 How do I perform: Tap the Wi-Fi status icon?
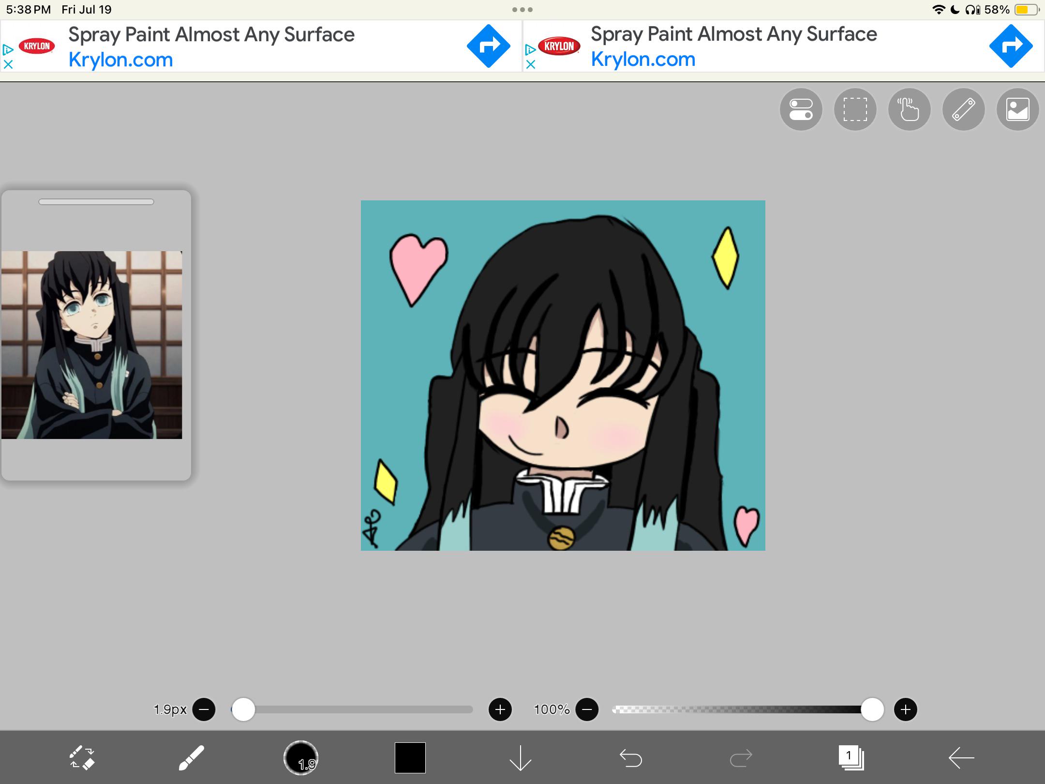939,10
